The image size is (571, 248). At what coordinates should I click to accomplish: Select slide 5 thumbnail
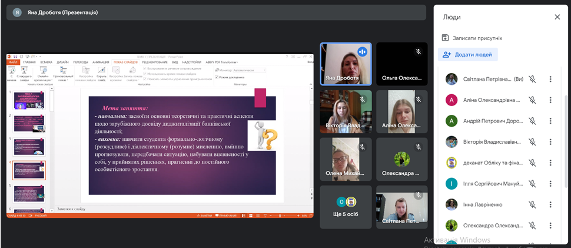click(29, 194)
